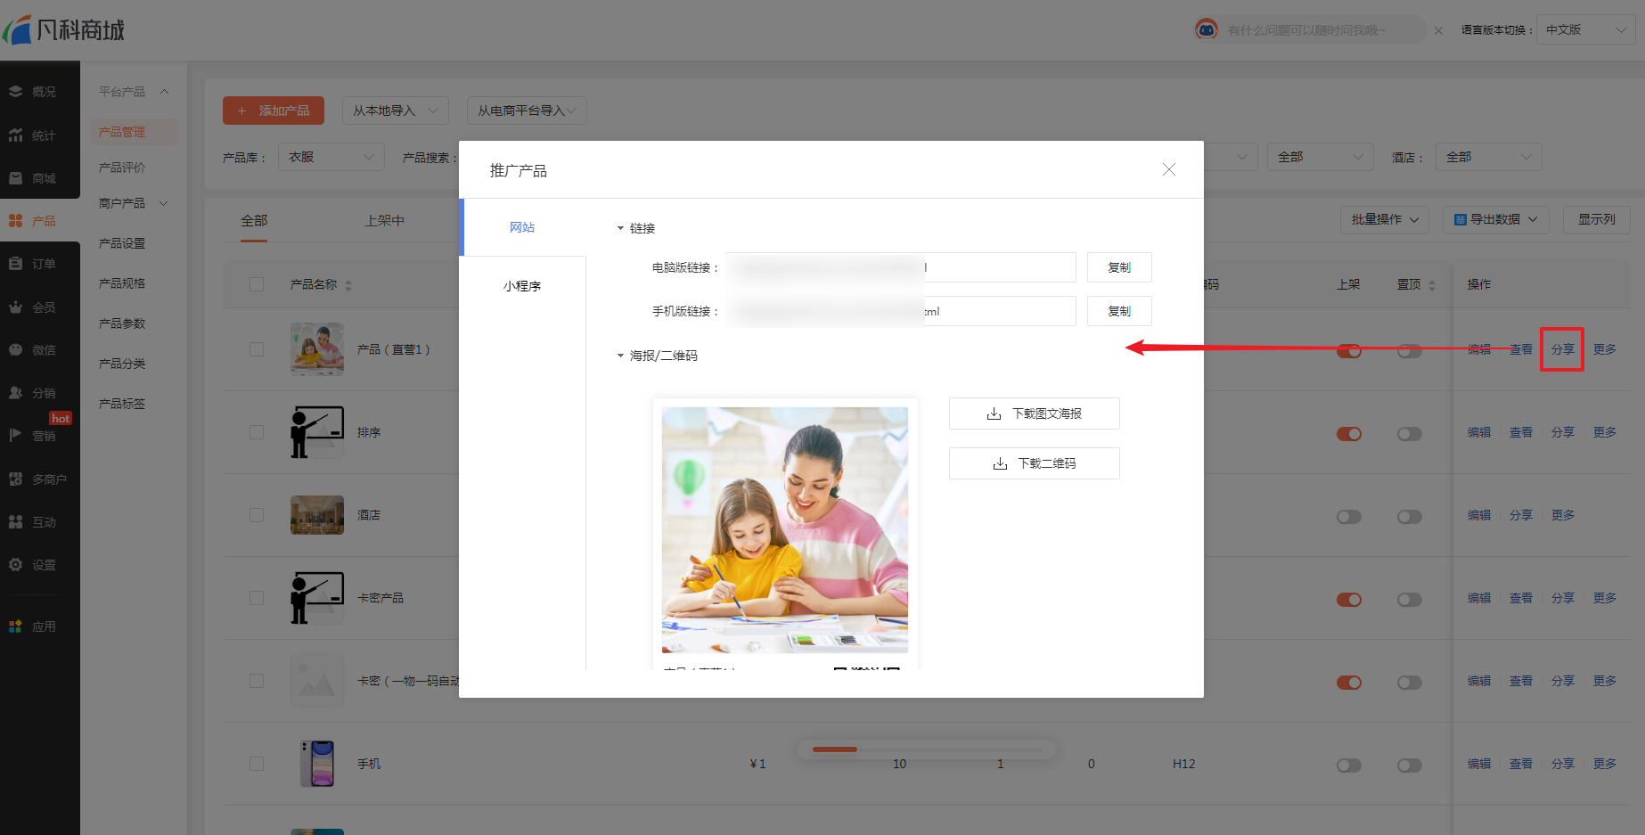Copy the 电脑版链接
The width and height of the screenshot is (1645, 835).
1119,267
